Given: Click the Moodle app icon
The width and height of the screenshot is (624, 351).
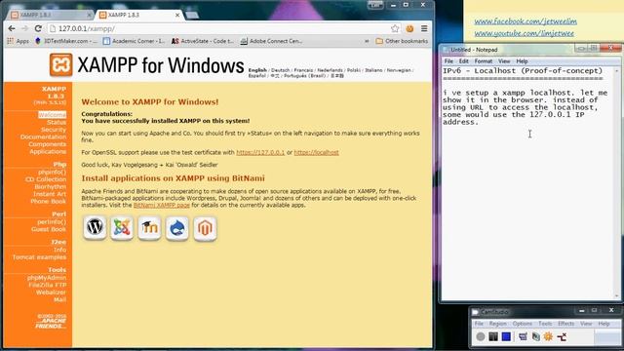Looking at the screenshot, I should coord(149,227).
